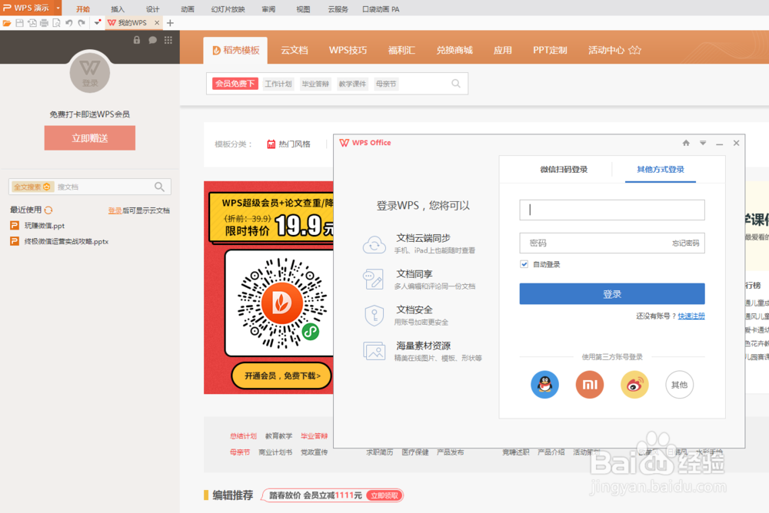Screen dimensions: 769x513
Task: Click the 其他 third-party login circle
Action: tap(679, 385)
